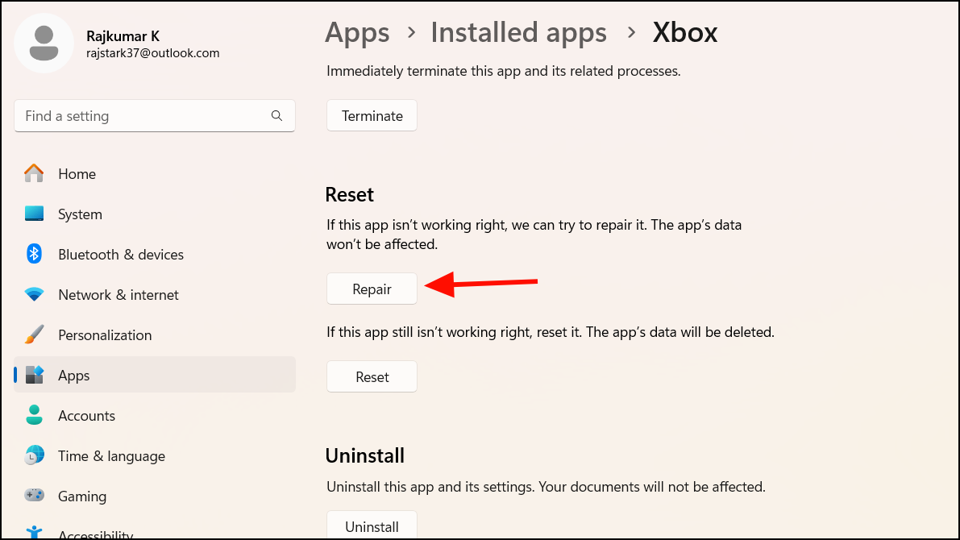Navigate to Installed apps breadcrumb
Screen dimensions: 960x540
pyautogui.click(x=518, y=33)
